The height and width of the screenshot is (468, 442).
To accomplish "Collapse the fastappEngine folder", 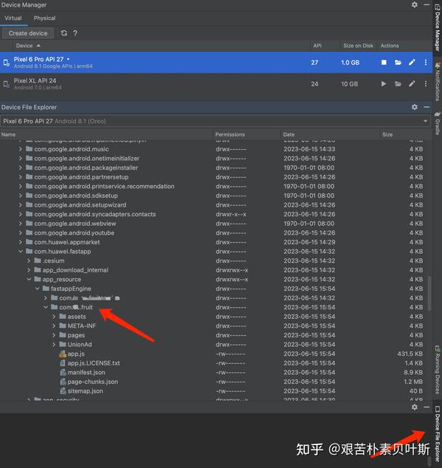I will [x=38, y=289].
